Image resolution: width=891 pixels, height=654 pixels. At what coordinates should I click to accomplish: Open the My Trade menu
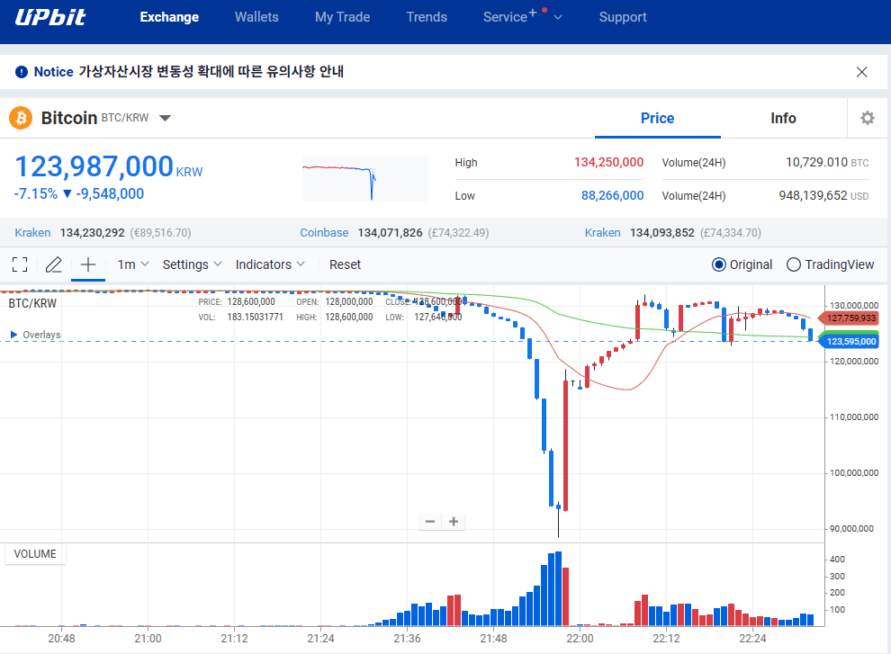[343, 17]
